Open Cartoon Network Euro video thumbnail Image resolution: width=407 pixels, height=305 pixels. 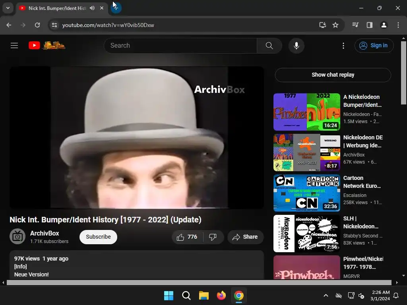[x=307, y=193]
